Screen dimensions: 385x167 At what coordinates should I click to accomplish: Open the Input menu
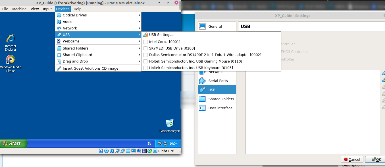coord(47,9)
